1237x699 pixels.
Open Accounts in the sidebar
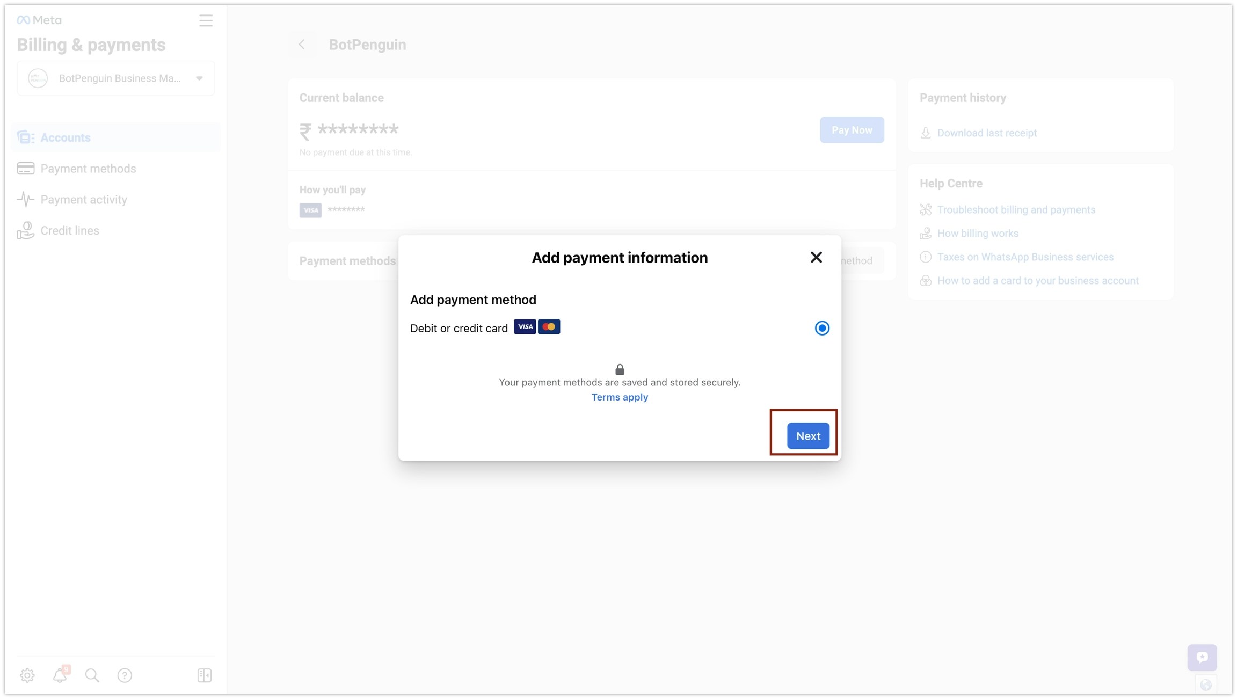click(66, 137)
